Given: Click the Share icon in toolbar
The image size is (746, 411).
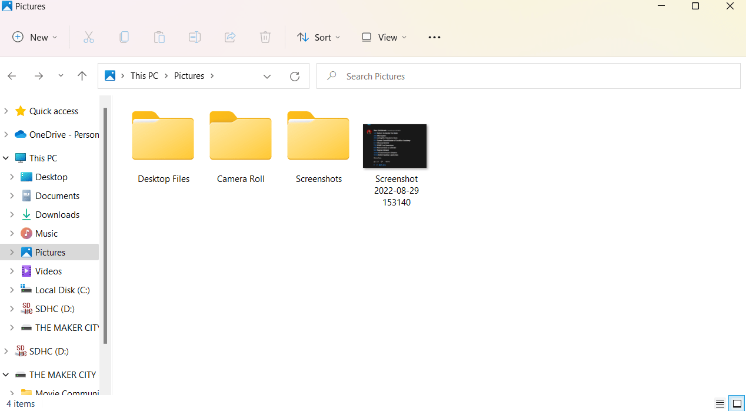Looking at the screenshot, I should pos(230,37).
